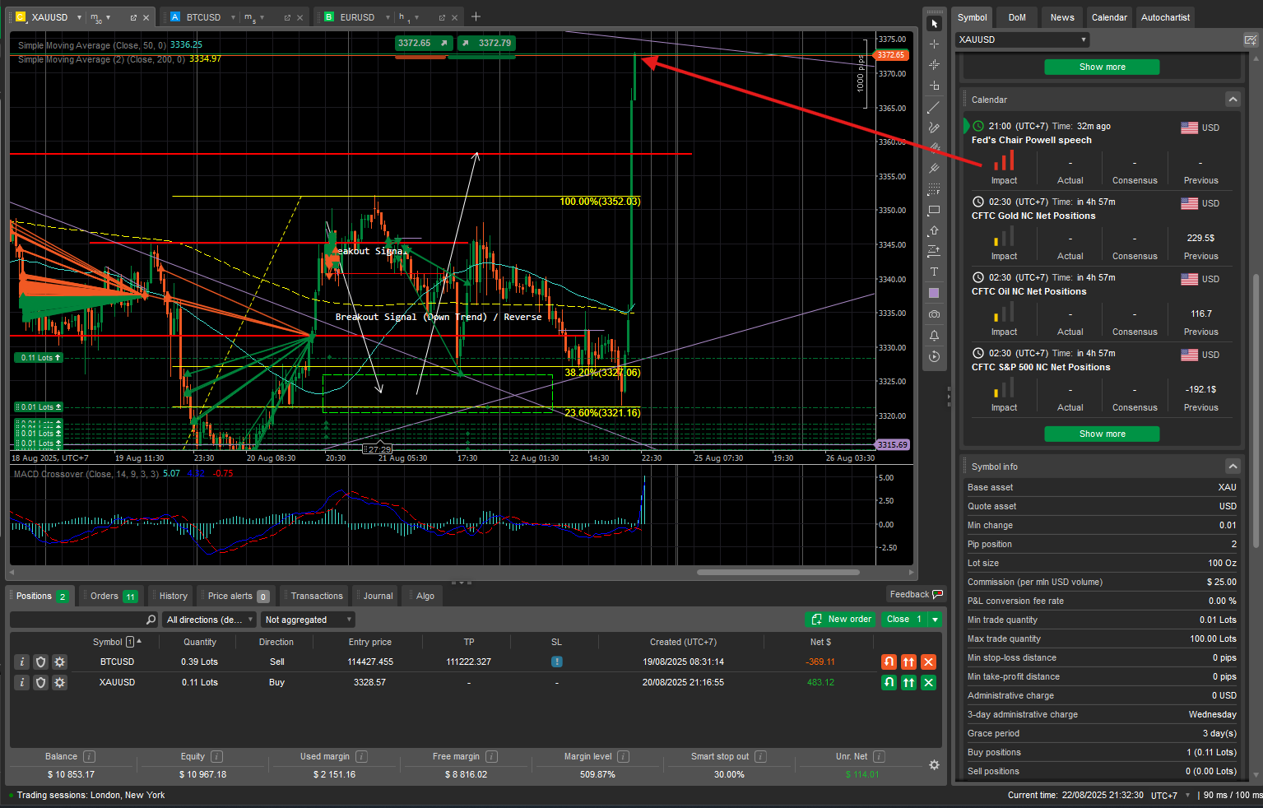Image resolution: width=1263 pixels, height=808 pixels.
Task: Select the rectangle shape tool
Action: (934, 211)
